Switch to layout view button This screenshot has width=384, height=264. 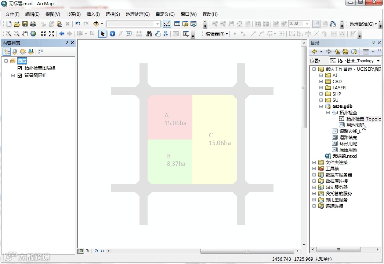pyautogui.click(x=87, y=251)
